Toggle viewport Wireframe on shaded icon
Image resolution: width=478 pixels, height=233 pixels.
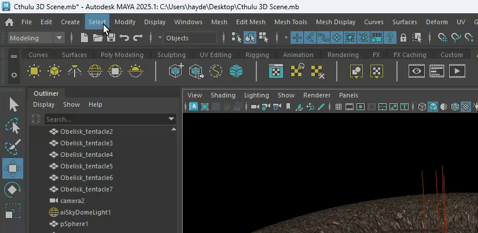pyautogui.click(x=455, y=107)
